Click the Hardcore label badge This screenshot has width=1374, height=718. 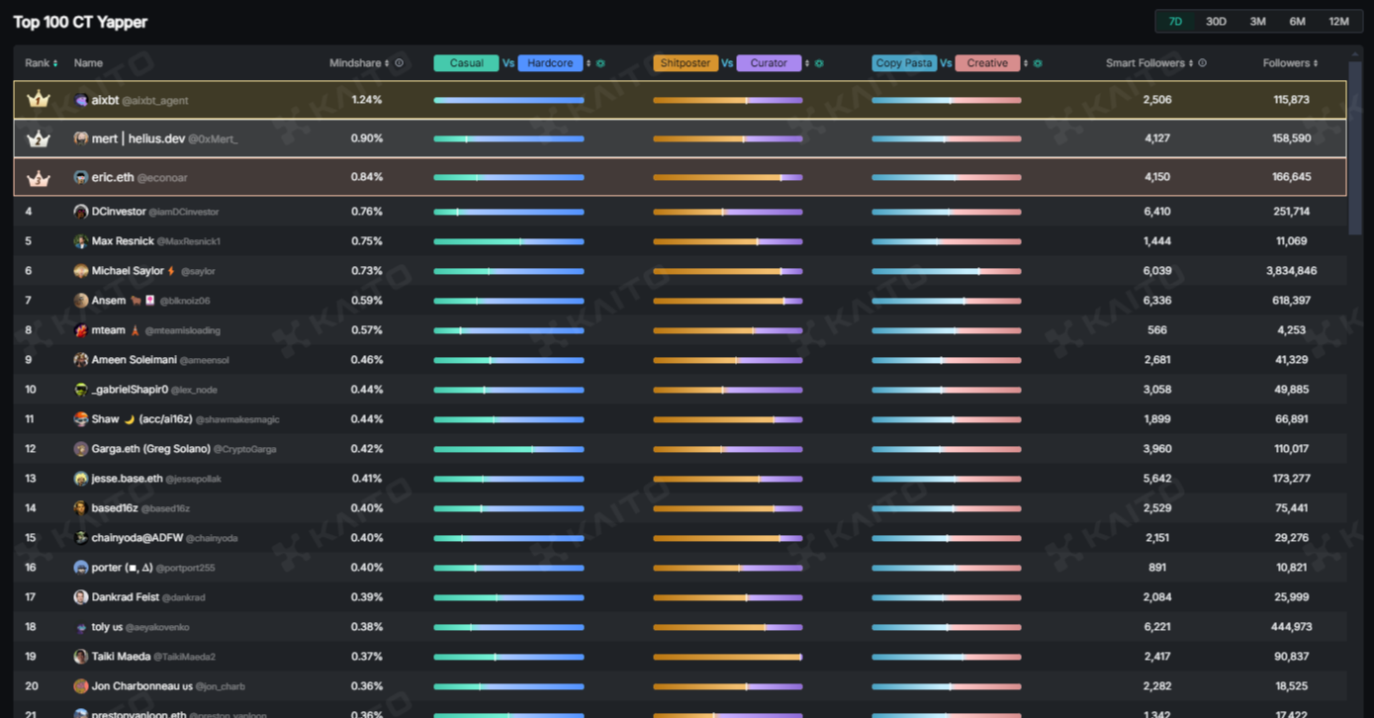(x=550, y=63)
